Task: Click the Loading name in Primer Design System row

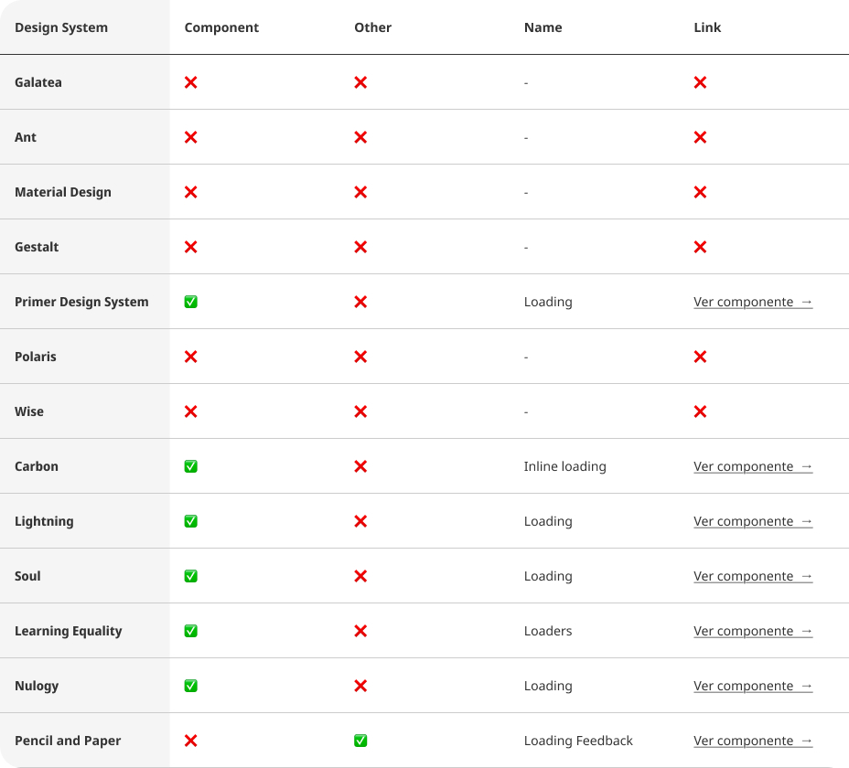Action: click(x=548, y=302)
